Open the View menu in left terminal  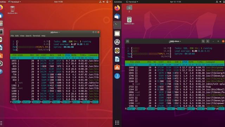[x=22, y=36]
